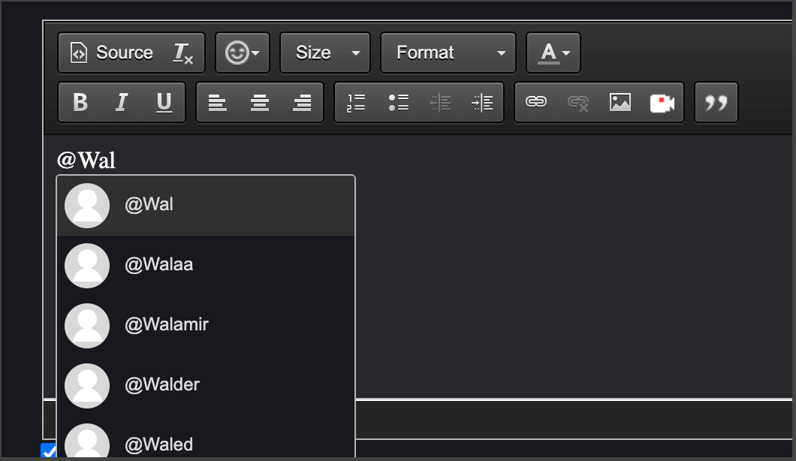
Task: Toggle Underline formatting
Action: 164,102
